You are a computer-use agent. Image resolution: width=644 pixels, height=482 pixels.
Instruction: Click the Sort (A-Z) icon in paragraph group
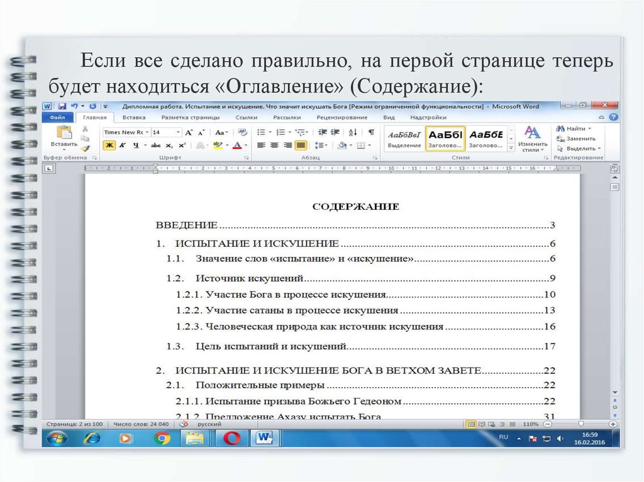[353, 132]
